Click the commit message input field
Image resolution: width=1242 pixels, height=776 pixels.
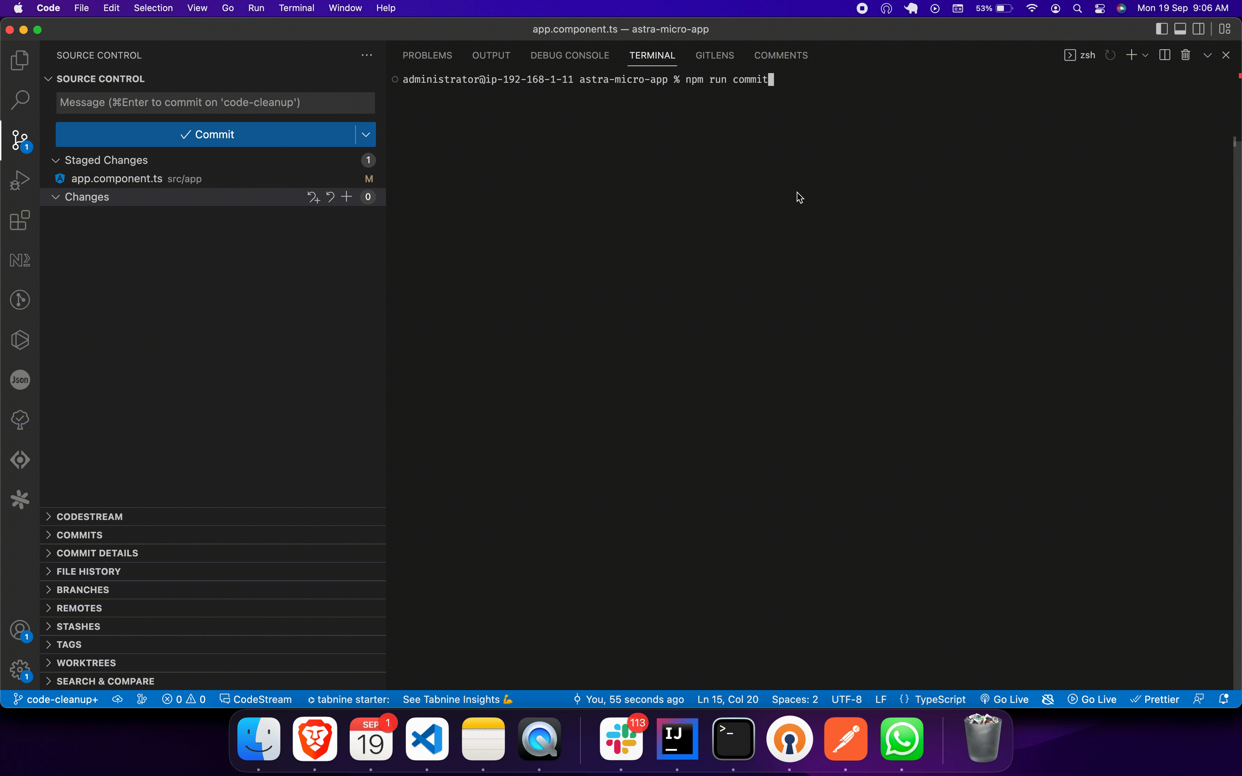click(216, 103)
